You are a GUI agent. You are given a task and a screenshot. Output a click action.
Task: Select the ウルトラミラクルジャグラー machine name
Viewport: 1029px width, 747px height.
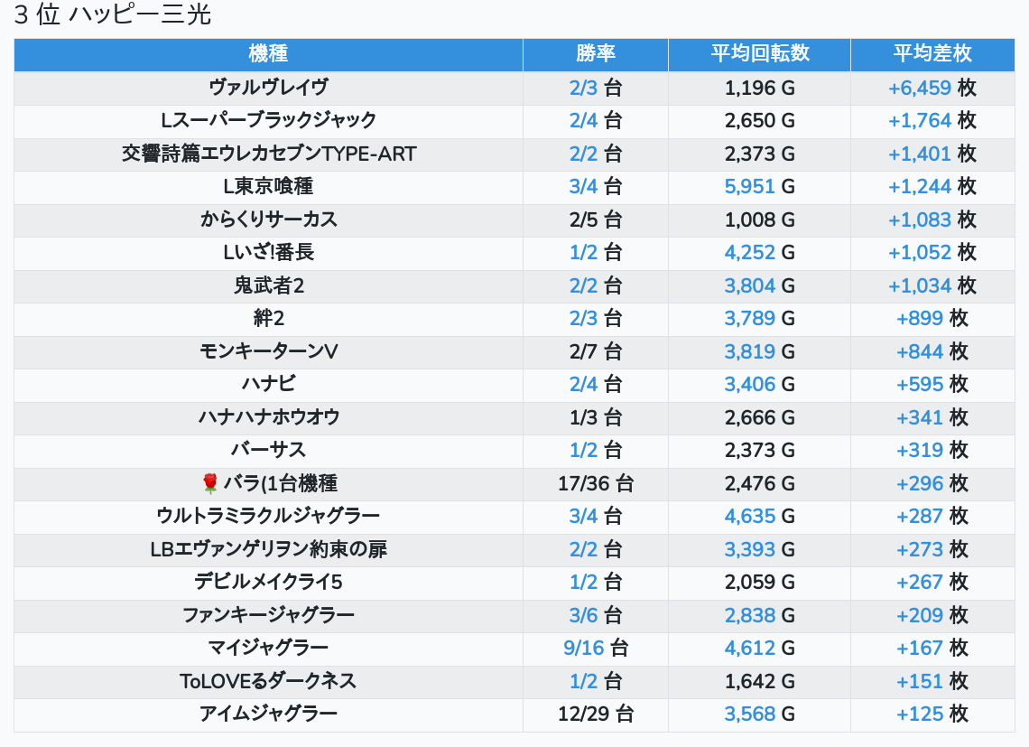(268, 516)
